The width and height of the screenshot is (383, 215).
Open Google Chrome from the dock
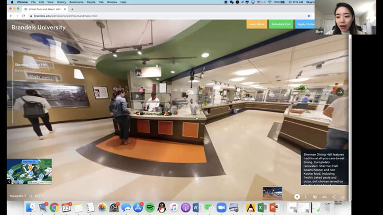[x=54, y=208]
